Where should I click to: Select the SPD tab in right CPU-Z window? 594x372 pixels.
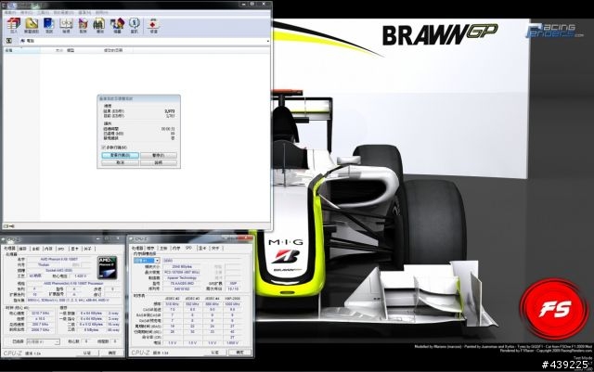click(188, 248)
